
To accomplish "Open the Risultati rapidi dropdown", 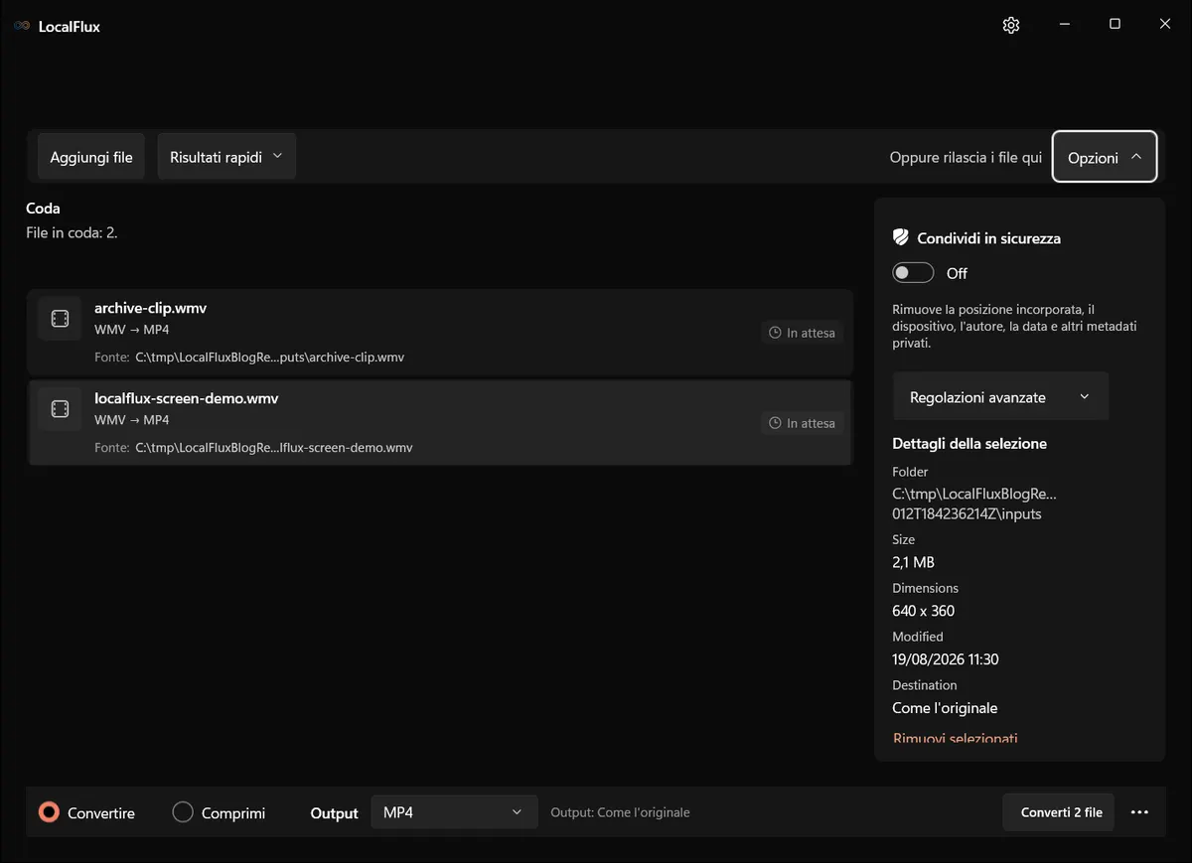I will pos(226,157).
